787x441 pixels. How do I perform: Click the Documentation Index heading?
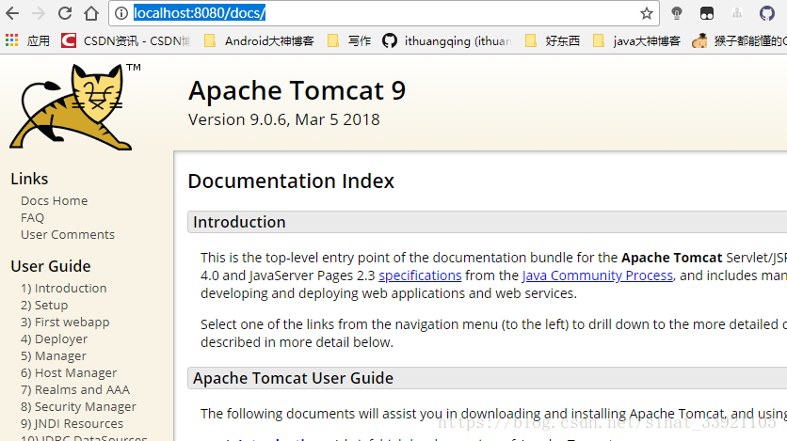coord(291,181)
